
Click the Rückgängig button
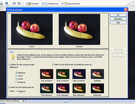118,49
